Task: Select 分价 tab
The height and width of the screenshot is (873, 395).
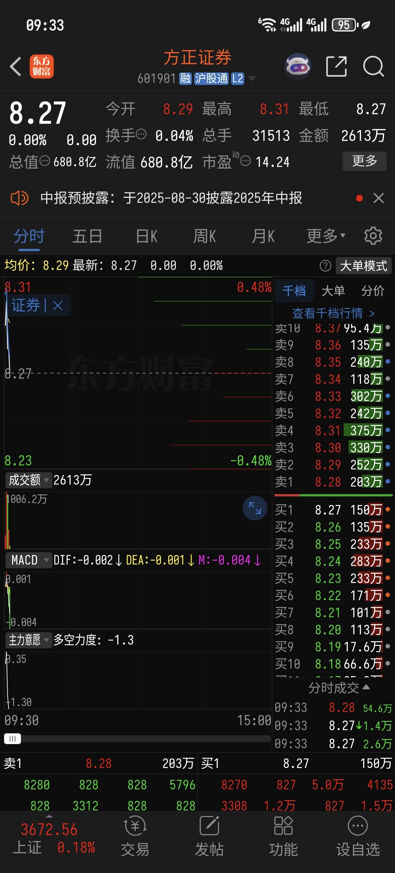Action: click(x=373, y=291)
